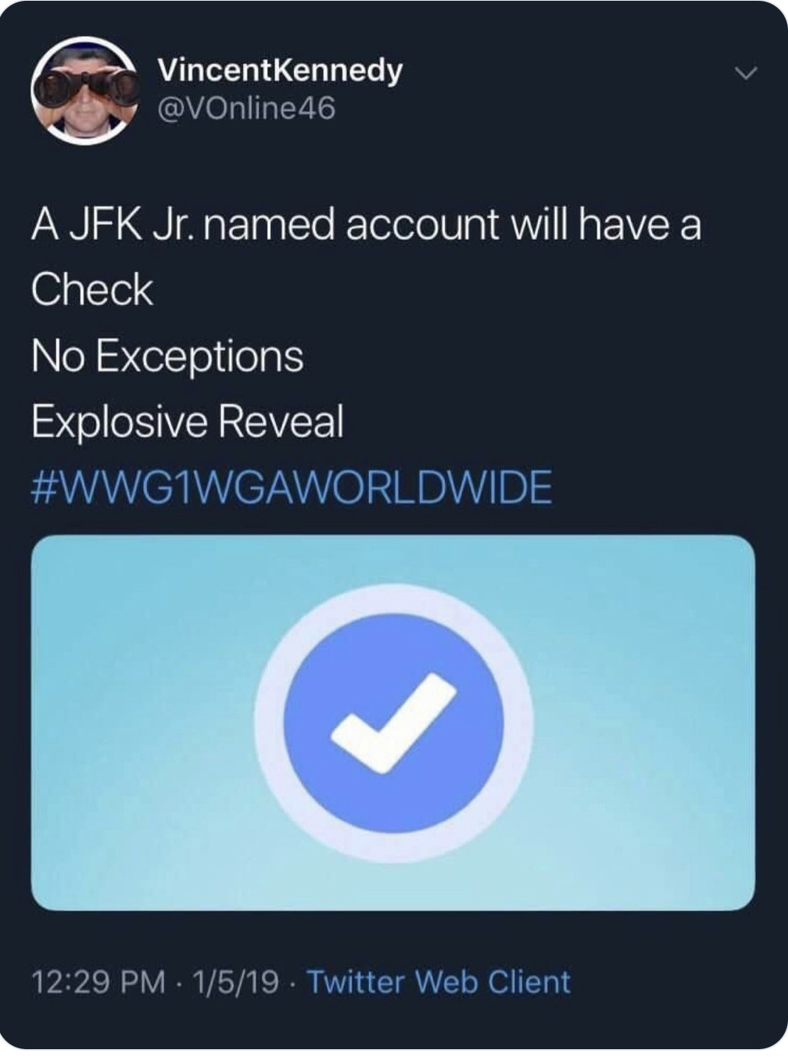Image resolution: width=788 pixels, height=1057 pixels.
Task: Click the "Explosive Reveal" text line
Action: click(x=188, y=422)
